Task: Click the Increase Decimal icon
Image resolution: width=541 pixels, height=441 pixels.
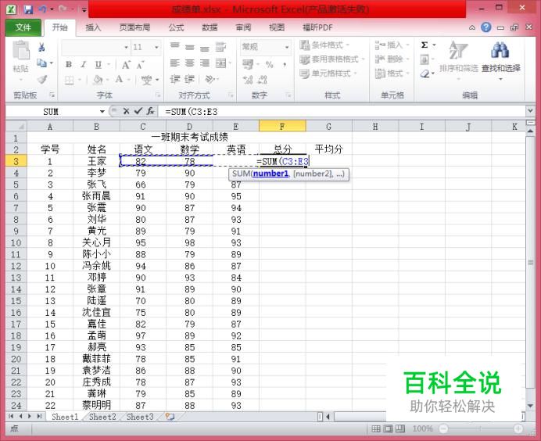Action: pos(248,80)
